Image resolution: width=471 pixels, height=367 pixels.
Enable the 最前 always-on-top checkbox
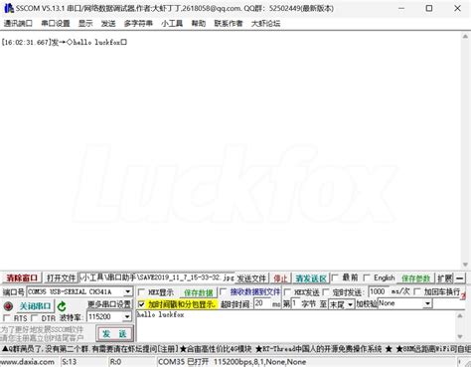pyautogui.click(x=335, y=277)
